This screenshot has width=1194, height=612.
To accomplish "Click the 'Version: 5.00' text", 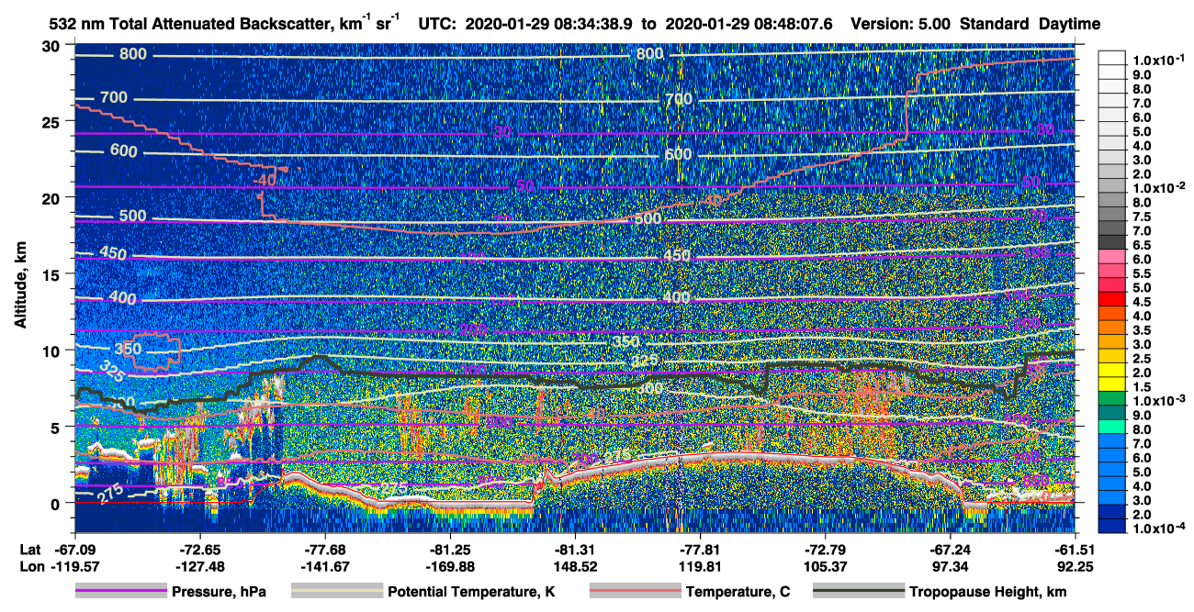I will 903,25.
